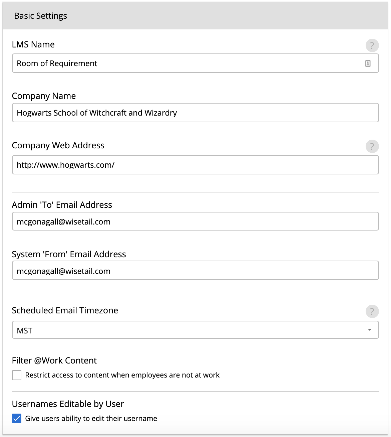Open help for Scheduled Email Timezone
The image size is (391, 437).
(x=372, y=311)
